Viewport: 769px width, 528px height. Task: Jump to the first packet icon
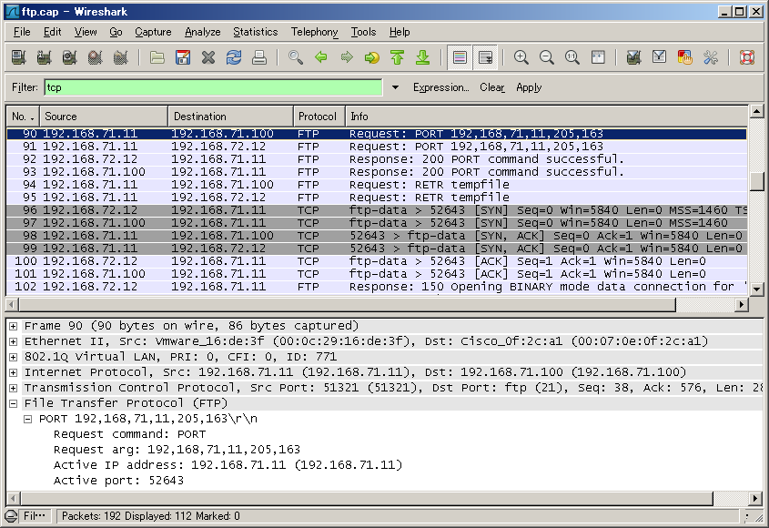398,57
